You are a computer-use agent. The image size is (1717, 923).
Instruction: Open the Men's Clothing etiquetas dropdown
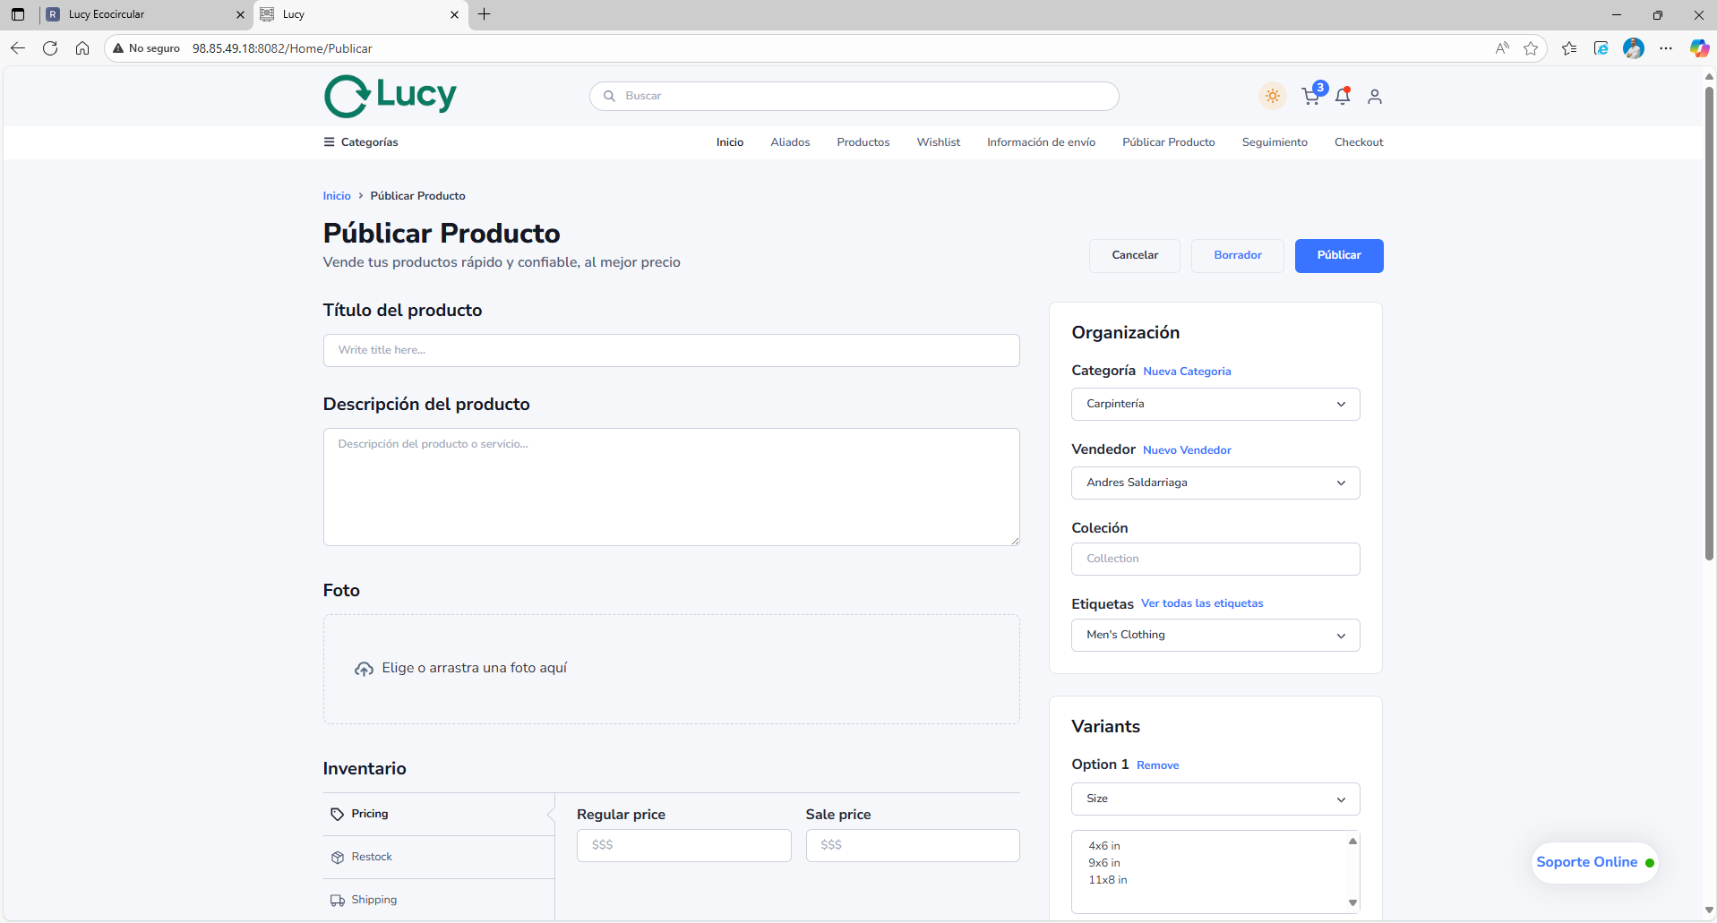click(1215, 635)
